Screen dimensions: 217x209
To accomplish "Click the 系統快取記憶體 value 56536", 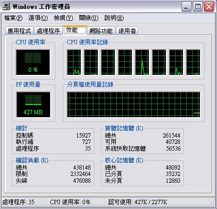I will [x=173, y=149].
